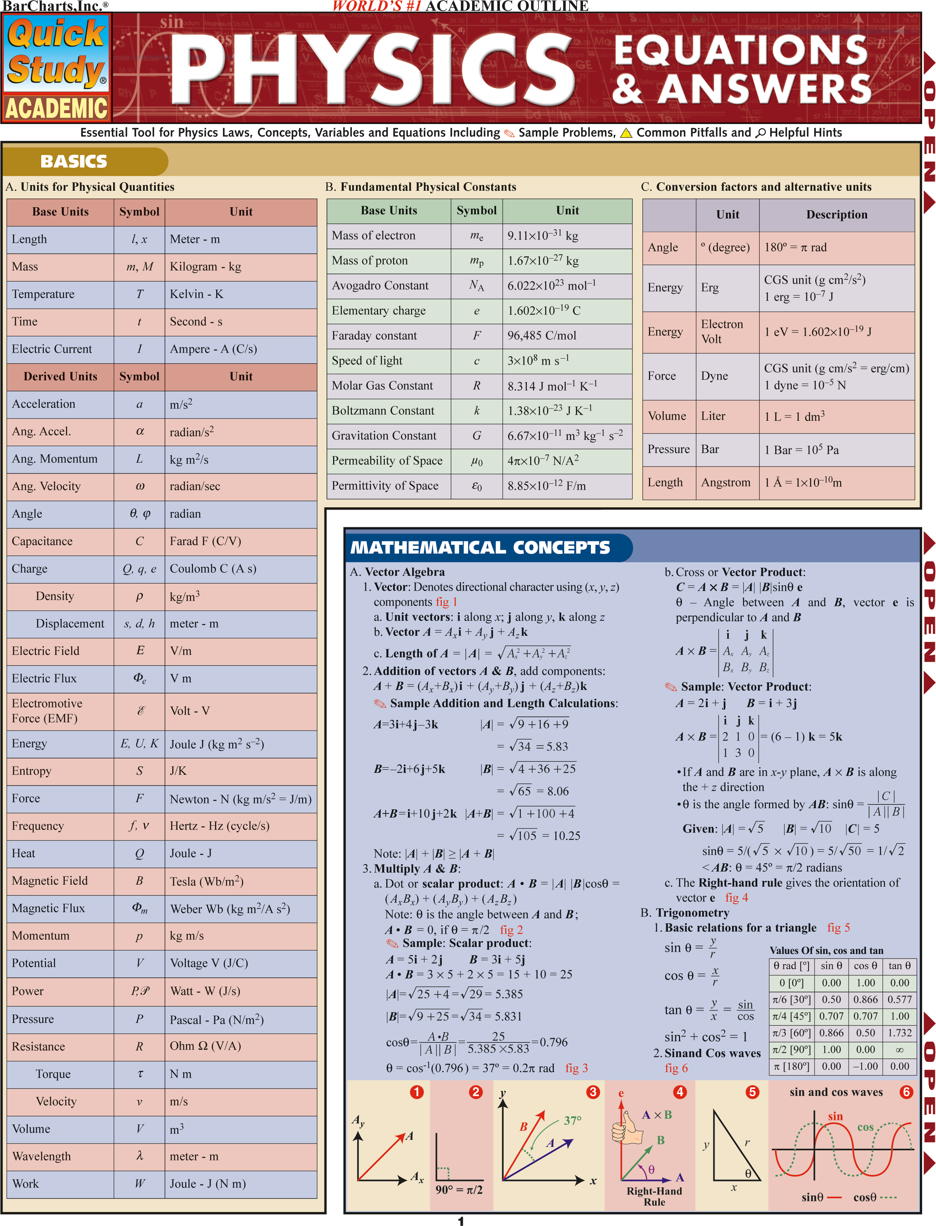Image resolution: width=936 pixels, height=1226 pixels.
Task: Click the OPEN tab beside the Mathematical Concepts header
Action: pyautogui.click(x=929, y=613)
